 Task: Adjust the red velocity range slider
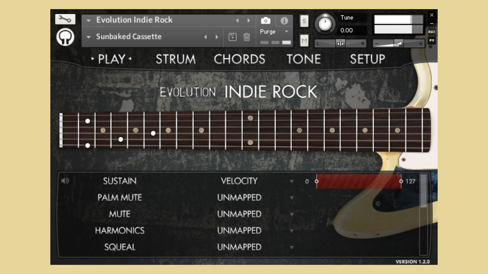358,181
